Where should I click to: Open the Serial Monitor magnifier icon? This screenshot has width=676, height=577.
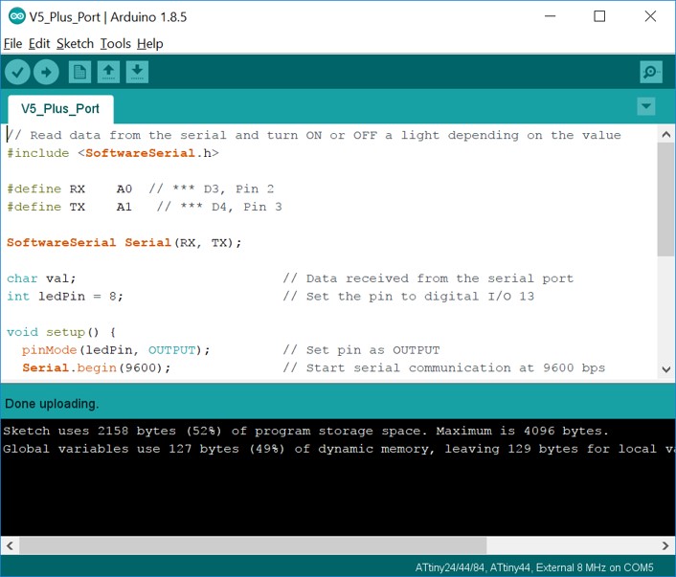point(651,72)
